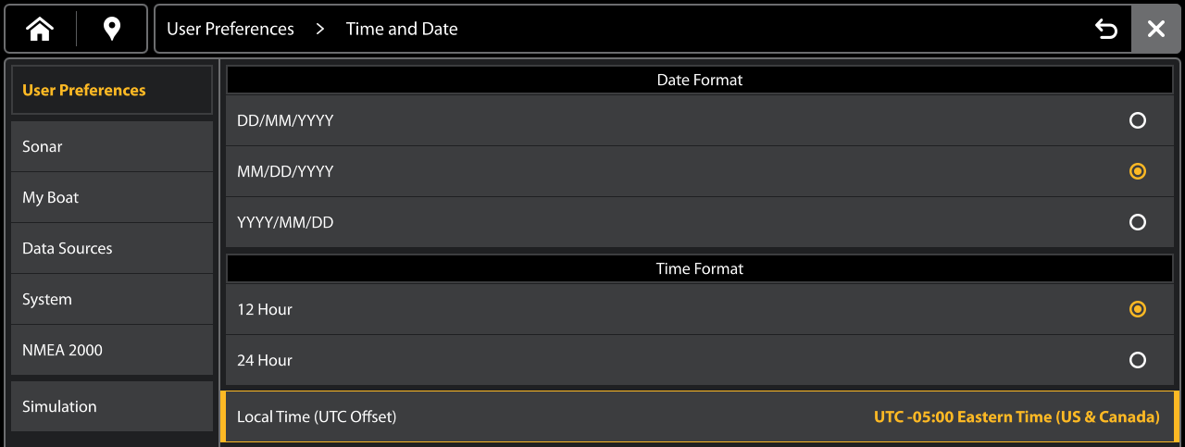
Task: Select My Boat in sidebar
Action: pos(112,197)
